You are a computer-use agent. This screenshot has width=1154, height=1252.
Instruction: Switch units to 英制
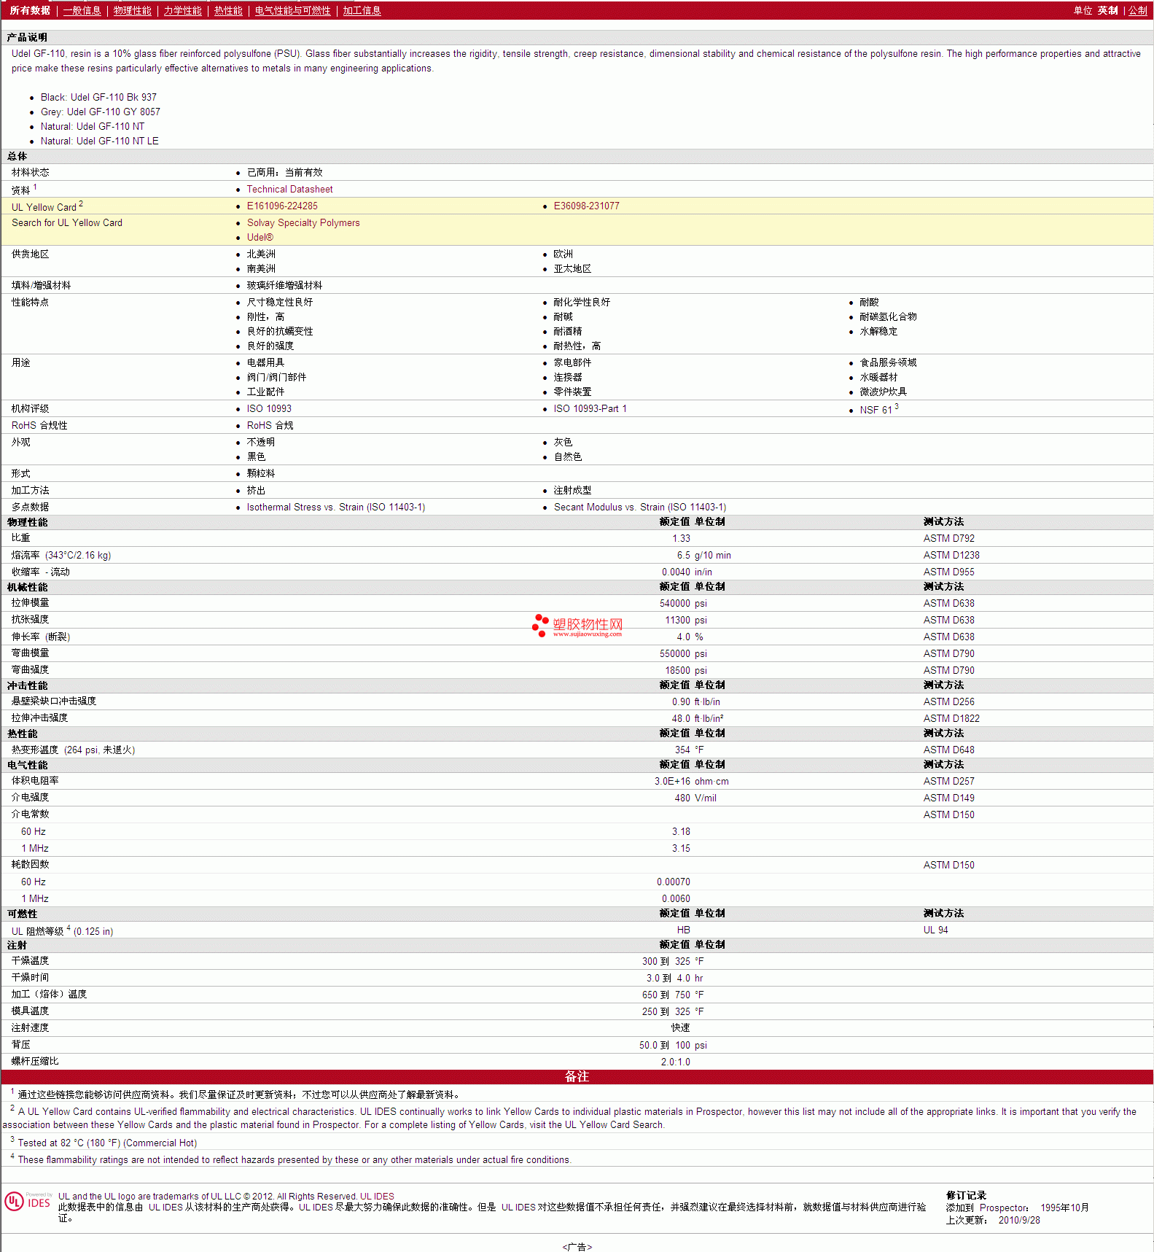tap(1107, 10)
